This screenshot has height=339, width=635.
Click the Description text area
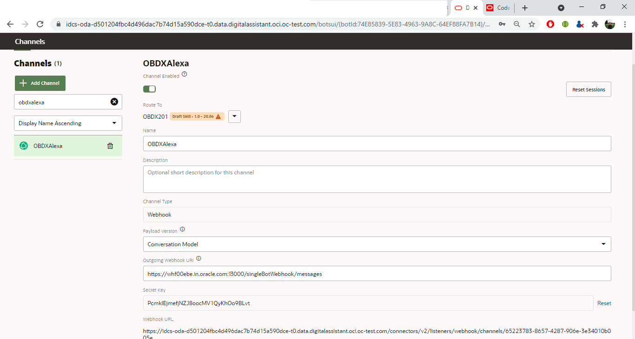377,179
